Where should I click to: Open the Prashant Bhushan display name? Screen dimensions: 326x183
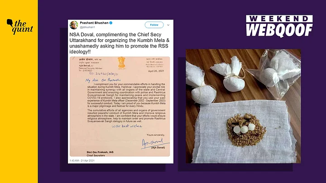click(x=94, y=23)
